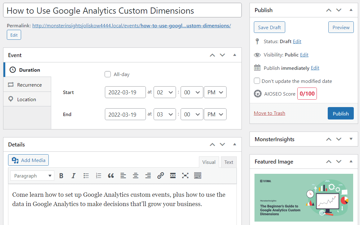The height and width of the screenshot is (225, 360).
Task: Enable the All-day event checkbox
Action: (x=108, y=74)
